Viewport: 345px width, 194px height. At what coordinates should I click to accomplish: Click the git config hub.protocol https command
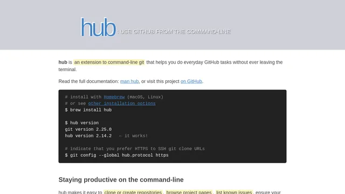(116, 155)
